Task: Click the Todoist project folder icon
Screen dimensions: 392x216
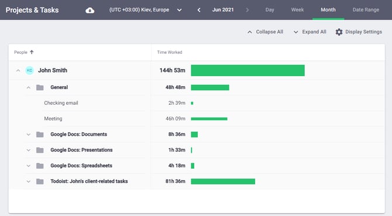Action: [40, 181]
